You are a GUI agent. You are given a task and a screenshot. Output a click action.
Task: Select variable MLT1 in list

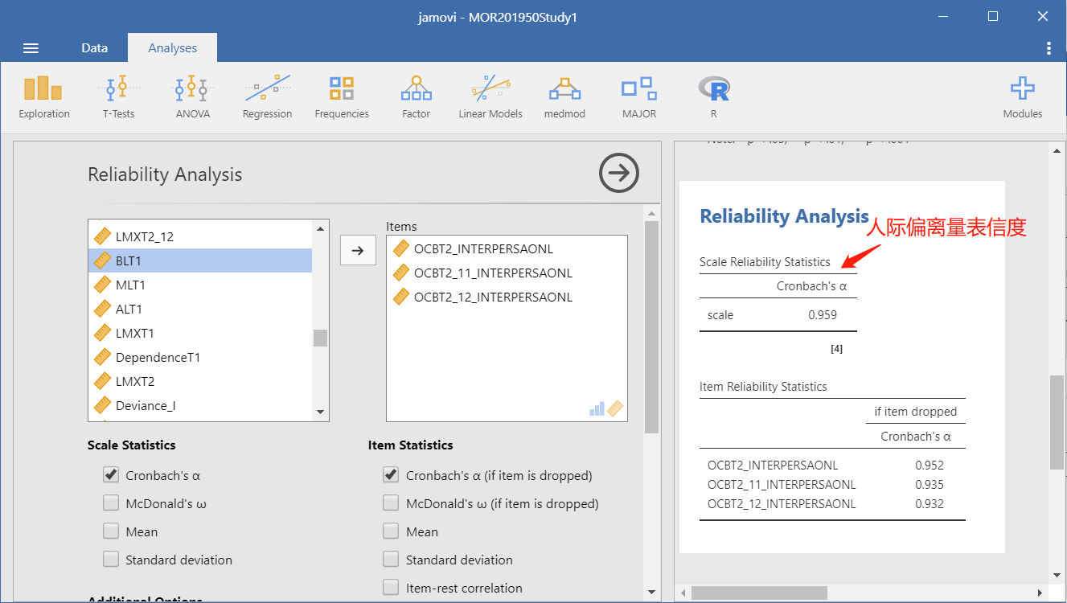[x=200, y=285]
